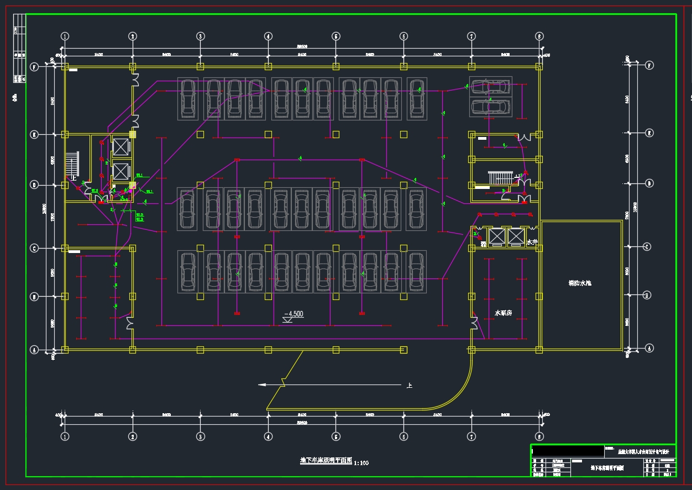Select the staircase symbol in the right stairwell
Image resolution: width=692 pixels, height=490 pixels.
(498, 177)
